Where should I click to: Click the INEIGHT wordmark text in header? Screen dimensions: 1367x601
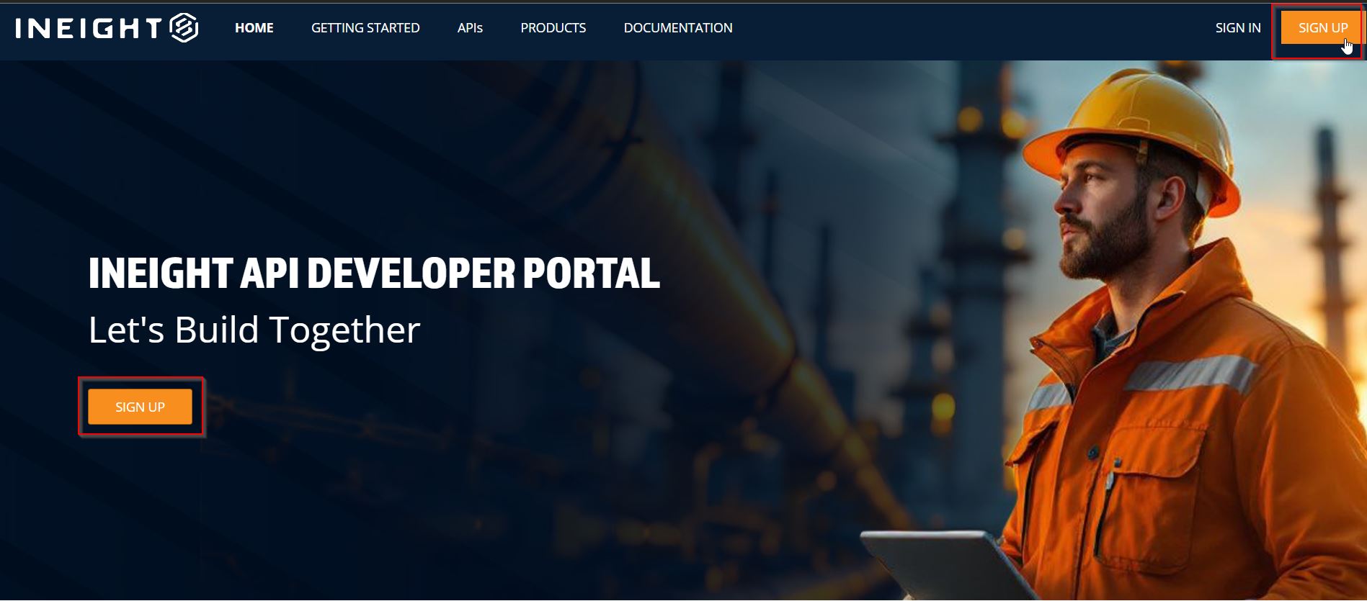click(88, 28)
